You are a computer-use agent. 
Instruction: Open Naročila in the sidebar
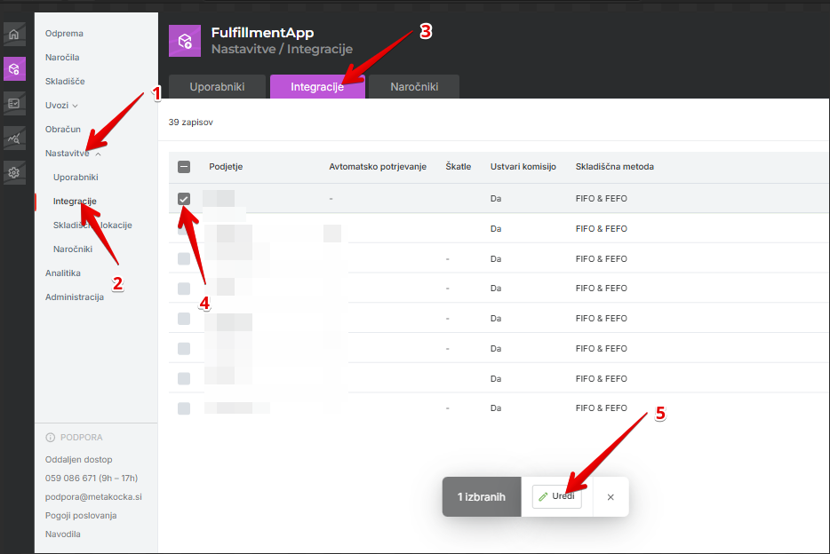pyautogui.click(x=62, y=57)
